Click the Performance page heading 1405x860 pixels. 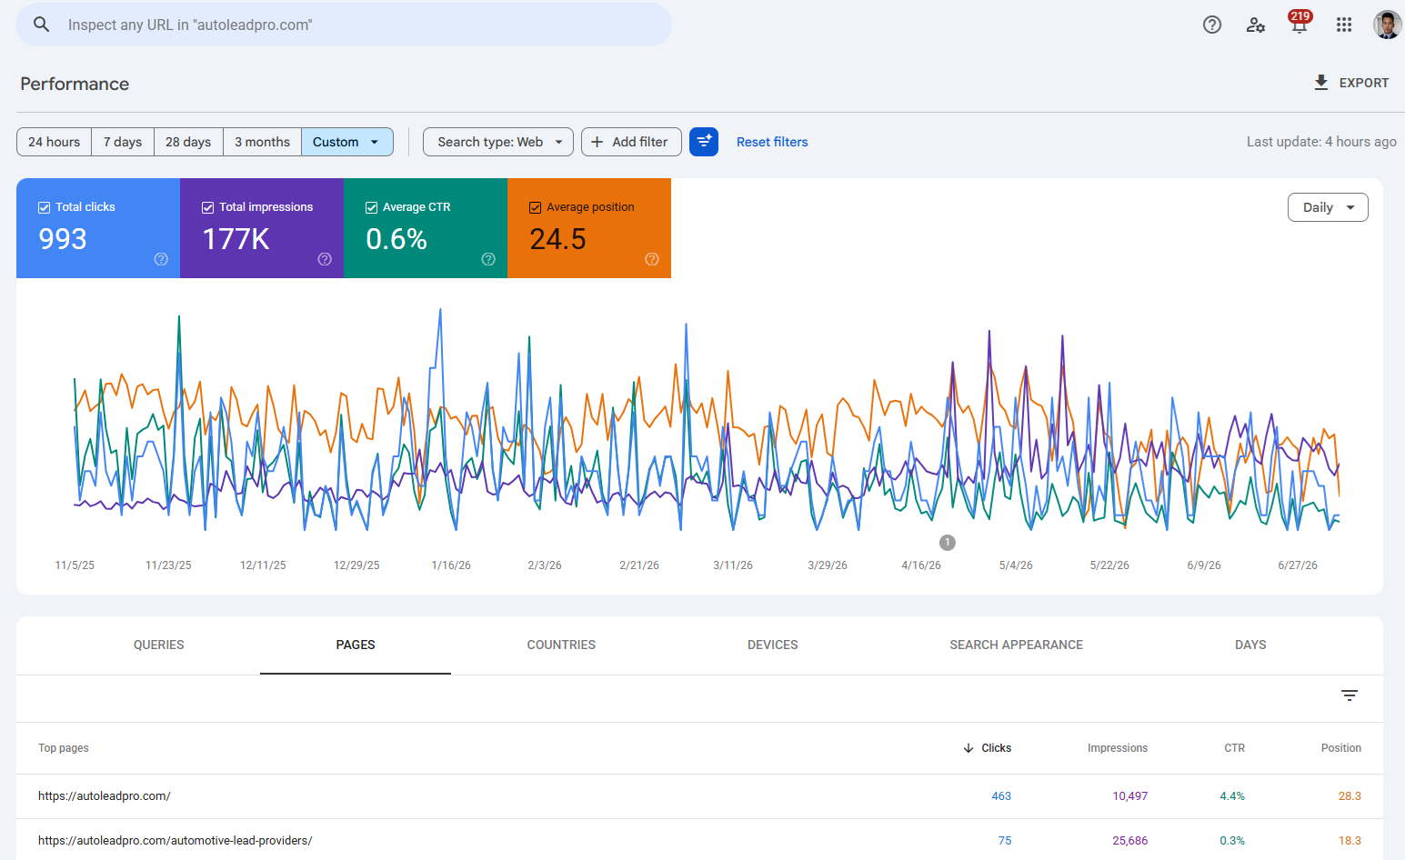[x=75, y=84]
